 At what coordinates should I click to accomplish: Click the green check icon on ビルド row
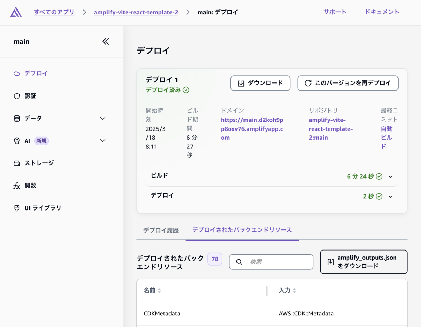coord(379,176)
